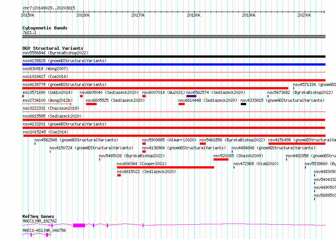This screenshot has width=336, height=239.
Task: Open the nsv4150724 gnomAD variant label
Action: tap(91, 148)
